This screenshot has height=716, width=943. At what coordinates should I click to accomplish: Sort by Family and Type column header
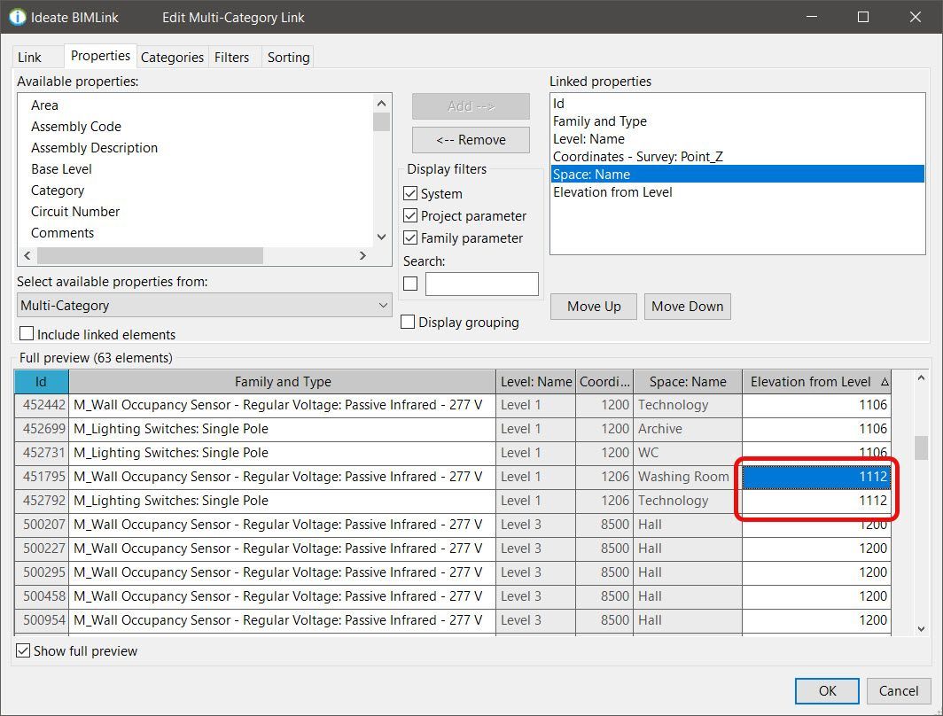pyautogui.click(x=283, y=382)
